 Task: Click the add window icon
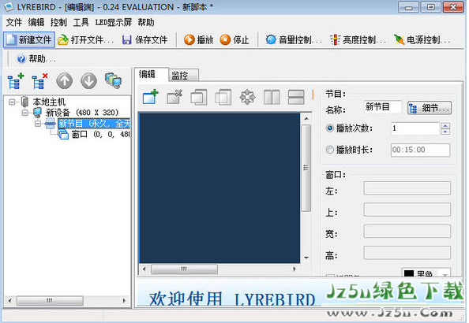click(151, 97)
